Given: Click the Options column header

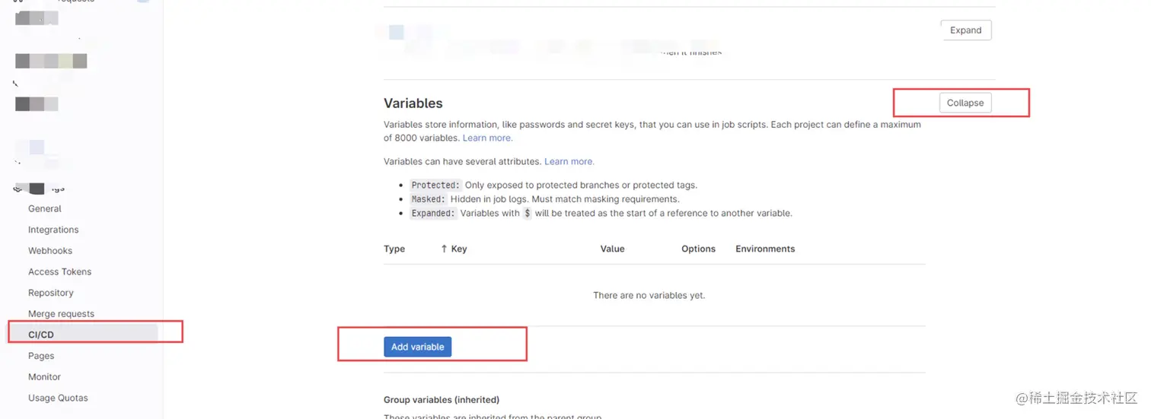Looking at the screenshot, I should pyautogui.click(x=698, y=249).
